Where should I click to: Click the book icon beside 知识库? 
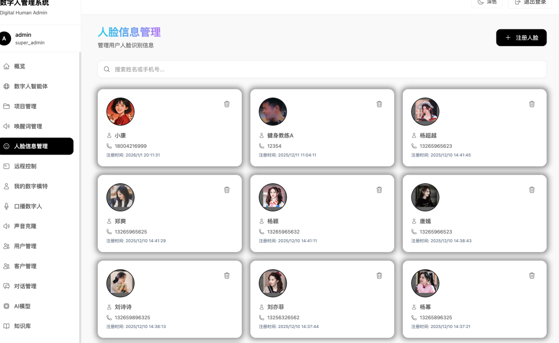coord(6,326)
